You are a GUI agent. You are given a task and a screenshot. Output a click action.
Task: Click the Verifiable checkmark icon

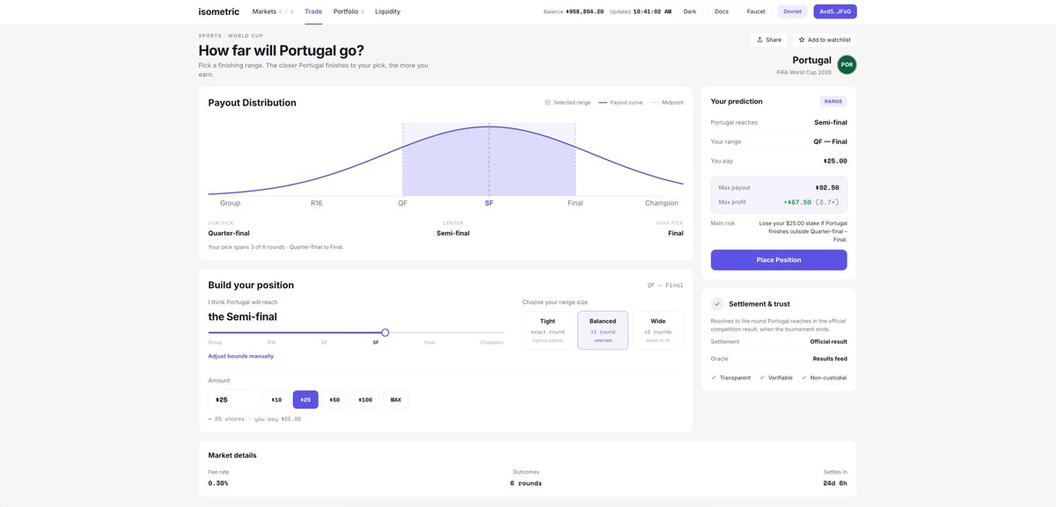pos(762,378)
